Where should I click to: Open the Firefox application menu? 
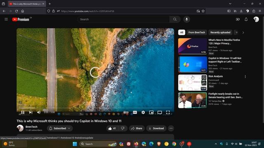point(260,11)
